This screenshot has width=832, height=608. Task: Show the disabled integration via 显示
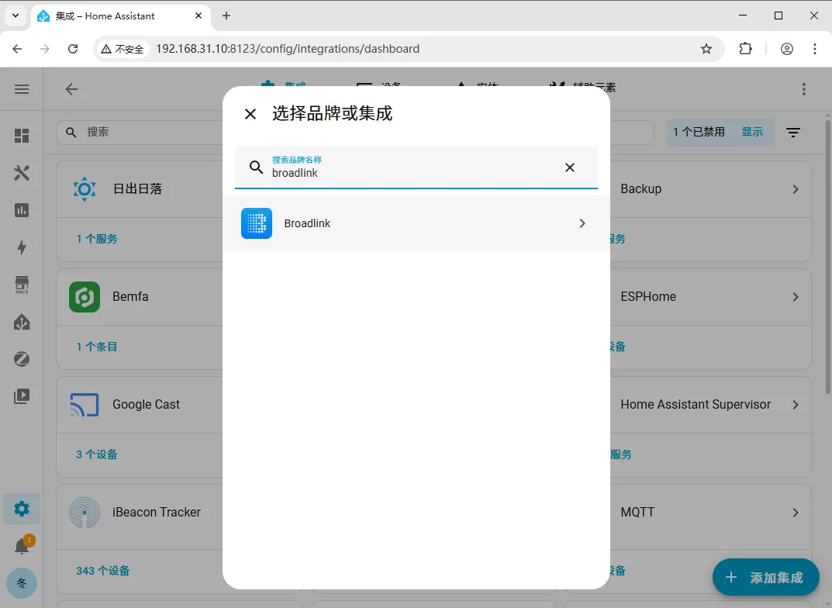752,132
